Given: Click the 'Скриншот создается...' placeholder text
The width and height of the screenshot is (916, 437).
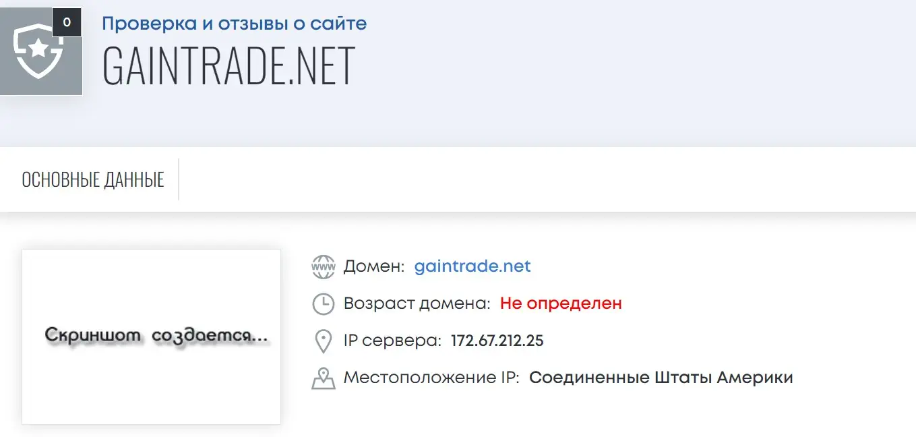Looking at the screenshot, I should click(156, 336).
